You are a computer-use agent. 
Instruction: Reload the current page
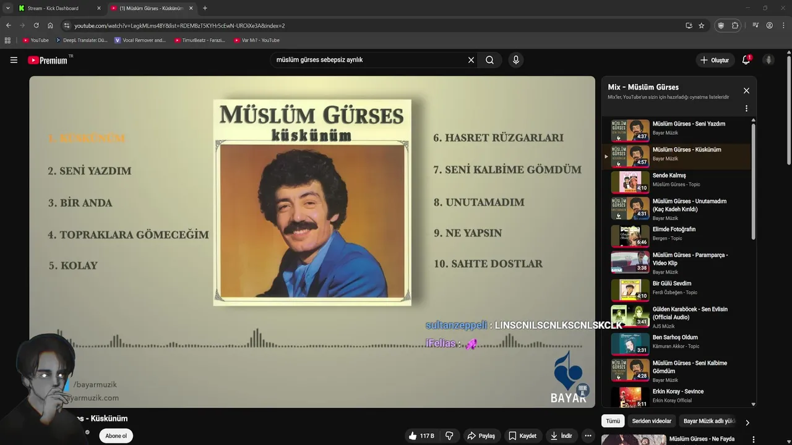pyautogui.click(x=36, y=25)
